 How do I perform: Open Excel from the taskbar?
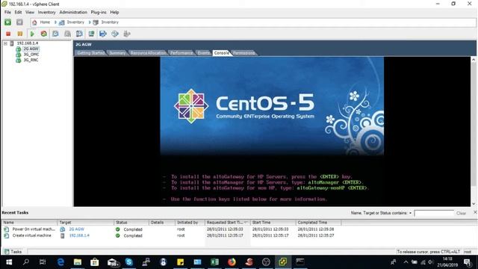[214, 262]
